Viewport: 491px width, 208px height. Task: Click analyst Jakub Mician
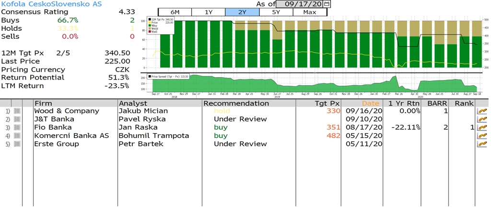[143, 111]
